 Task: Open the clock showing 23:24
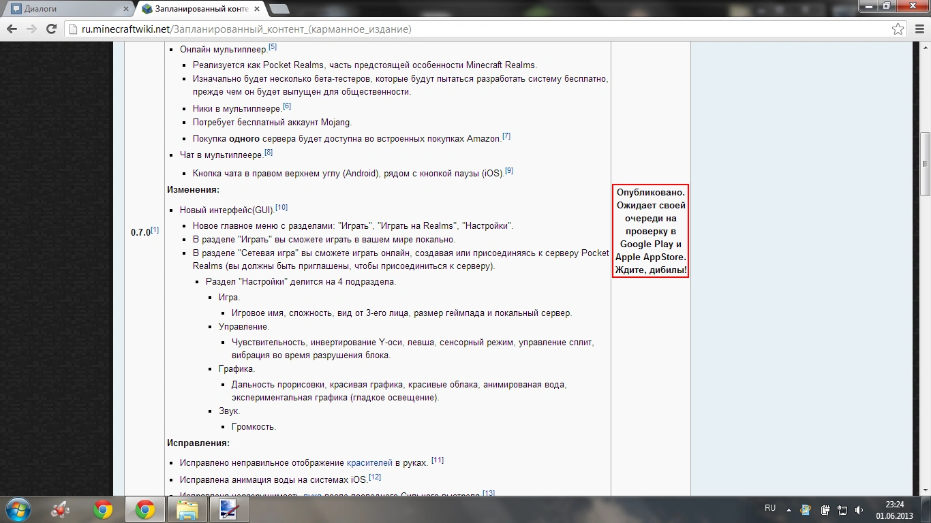click(x=894, y=509)
